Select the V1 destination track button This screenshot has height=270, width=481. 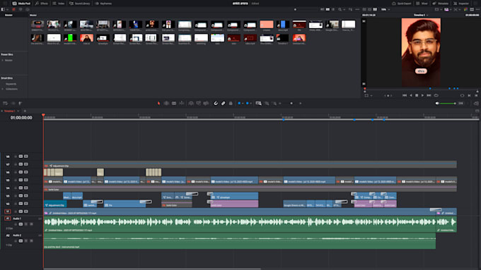pyautogui.click(x=8, y=211)
